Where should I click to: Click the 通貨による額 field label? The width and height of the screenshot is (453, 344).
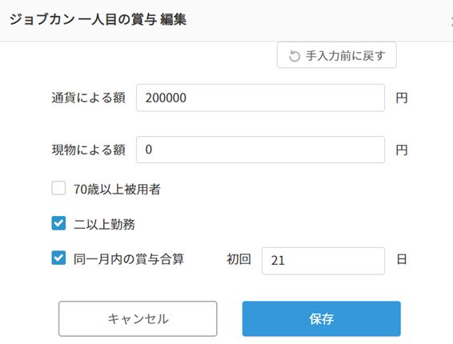[x=88, y=98]
